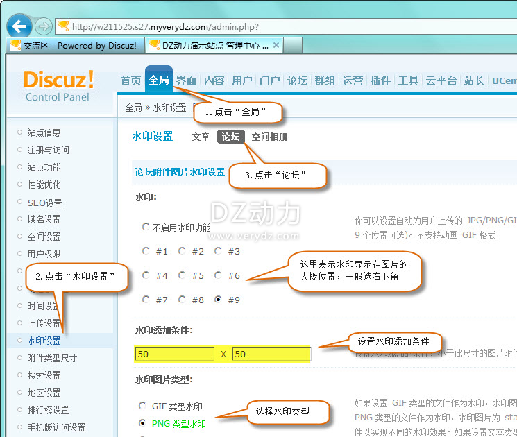Click 全局 in the breadcrumb
This screenshot has height=437, width=517.
(133, 108)
